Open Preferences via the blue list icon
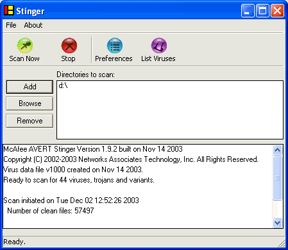 (115, 46)
